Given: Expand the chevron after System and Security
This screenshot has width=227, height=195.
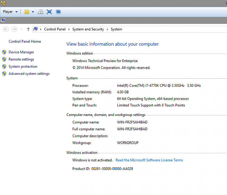Looking at the screenshot, I should coord(107,29).
